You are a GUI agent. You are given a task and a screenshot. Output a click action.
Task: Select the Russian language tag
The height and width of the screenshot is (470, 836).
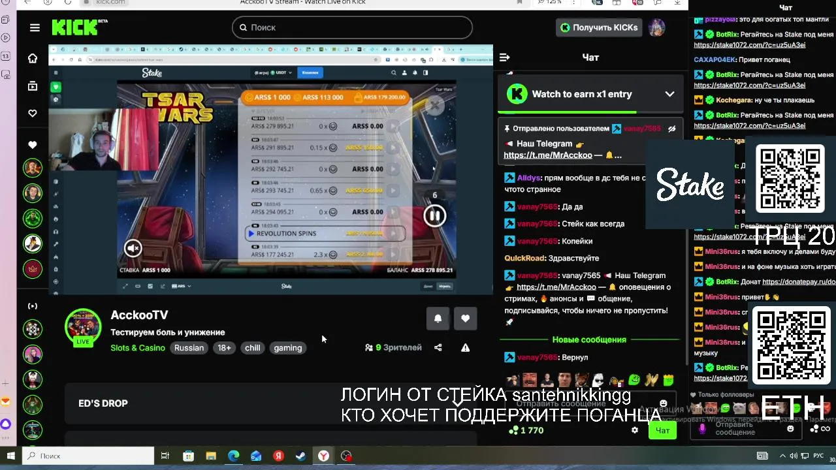point(189,348)
